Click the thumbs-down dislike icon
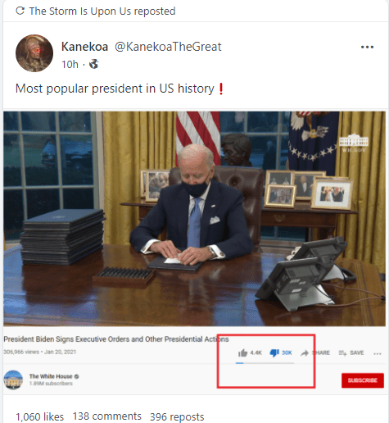Screen dimensions: 389x423 274,352
